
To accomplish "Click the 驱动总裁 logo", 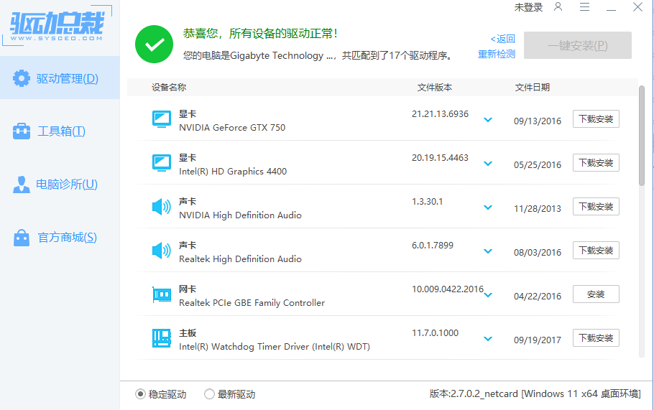I will [x=57, y=26].
